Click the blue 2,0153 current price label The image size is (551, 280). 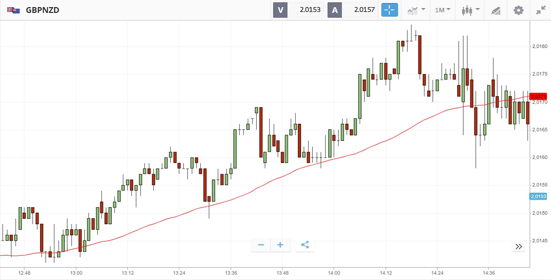[x=538, y=196]
